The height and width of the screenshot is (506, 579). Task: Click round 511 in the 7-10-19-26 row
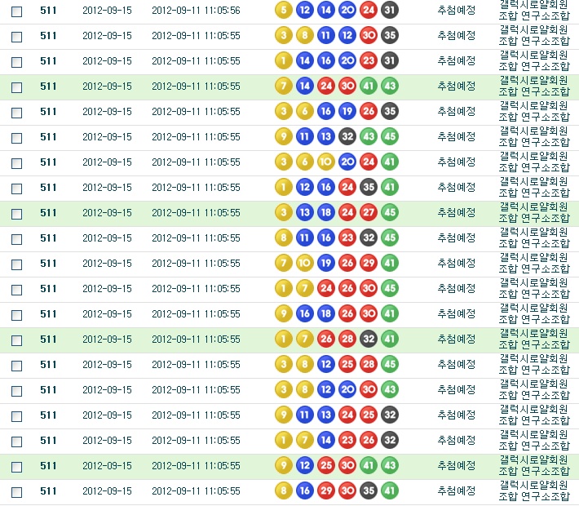[48, 264]
